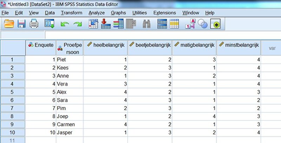281x143 pixels.
Task: Open the Recall recently used dialogs icon
Action: (50, 24)
